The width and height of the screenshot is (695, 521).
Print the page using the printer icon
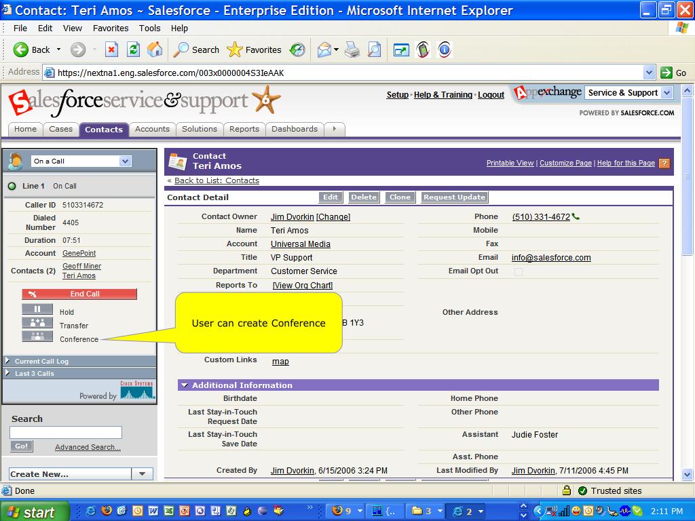click(x=352, y=50)
